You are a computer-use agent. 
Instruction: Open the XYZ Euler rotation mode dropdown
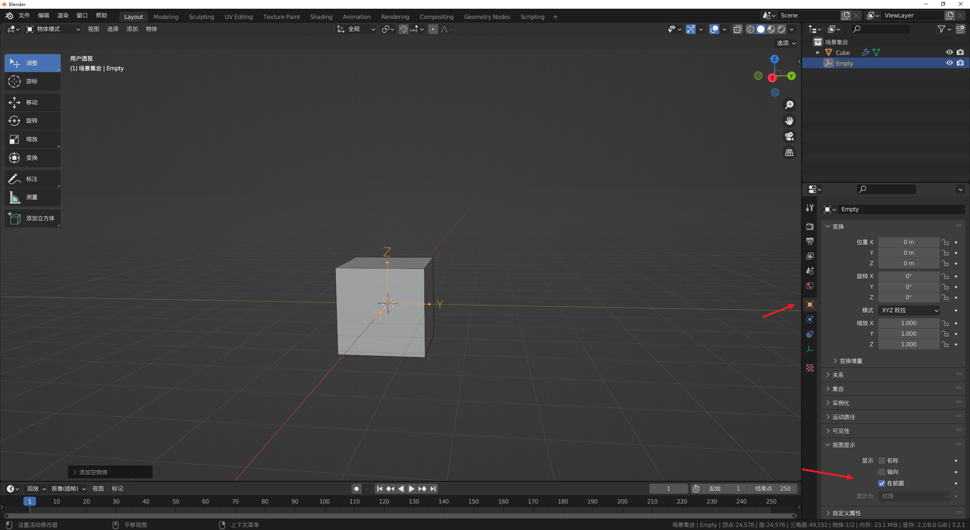[909, 310]
